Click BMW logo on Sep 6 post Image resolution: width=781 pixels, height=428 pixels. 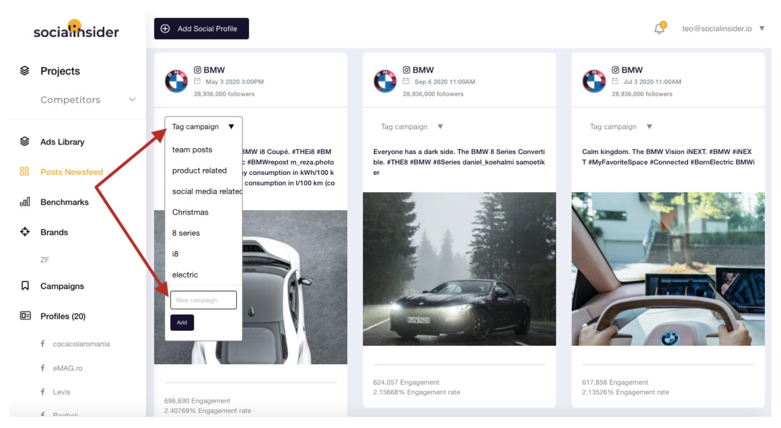click(385, 81)
